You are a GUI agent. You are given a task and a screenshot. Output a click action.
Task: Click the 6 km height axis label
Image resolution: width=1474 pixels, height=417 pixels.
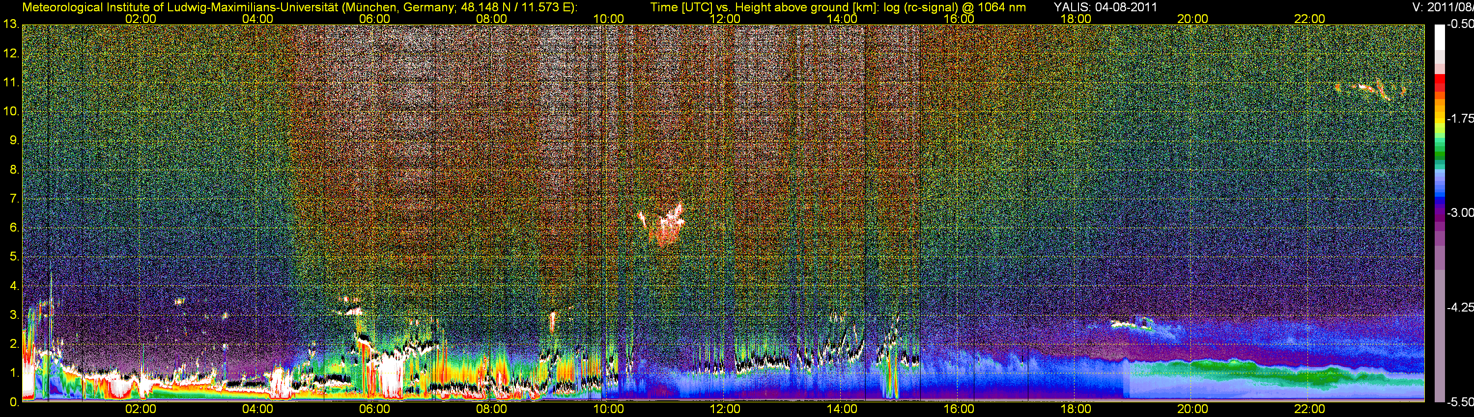point(14,228)
